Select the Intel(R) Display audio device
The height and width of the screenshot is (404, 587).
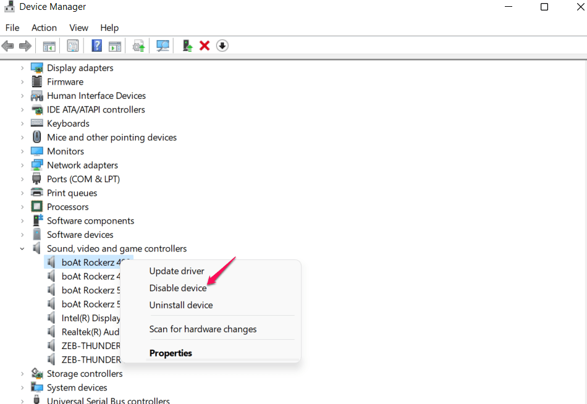click(91, 318)
